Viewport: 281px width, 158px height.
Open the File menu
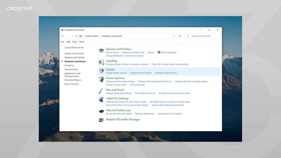point(62,42)
